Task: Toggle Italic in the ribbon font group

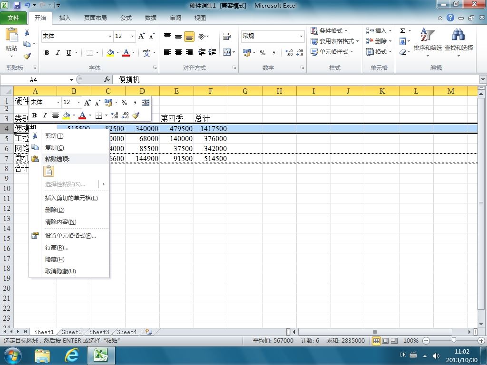Action: click(58, 52)
